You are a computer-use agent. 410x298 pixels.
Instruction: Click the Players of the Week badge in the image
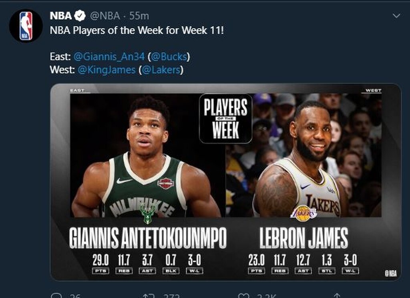coord(225,118)
